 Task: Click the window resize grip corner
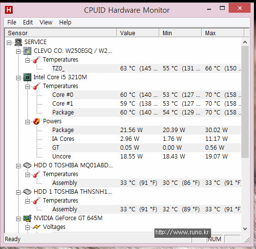[x=247, y=240]
